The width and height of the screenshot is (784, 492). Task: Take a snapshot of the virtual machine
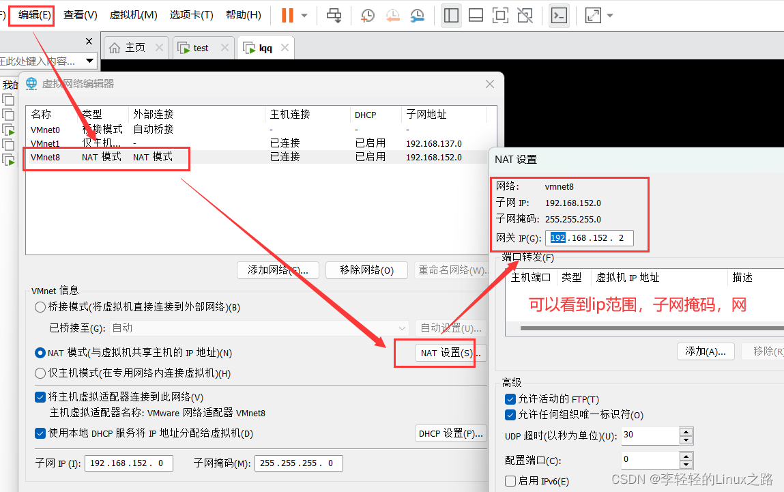366,15
